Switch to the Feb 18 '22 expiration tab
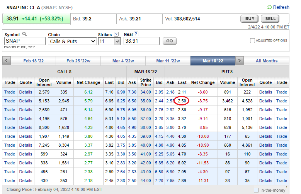 click(x=34, y=61)
